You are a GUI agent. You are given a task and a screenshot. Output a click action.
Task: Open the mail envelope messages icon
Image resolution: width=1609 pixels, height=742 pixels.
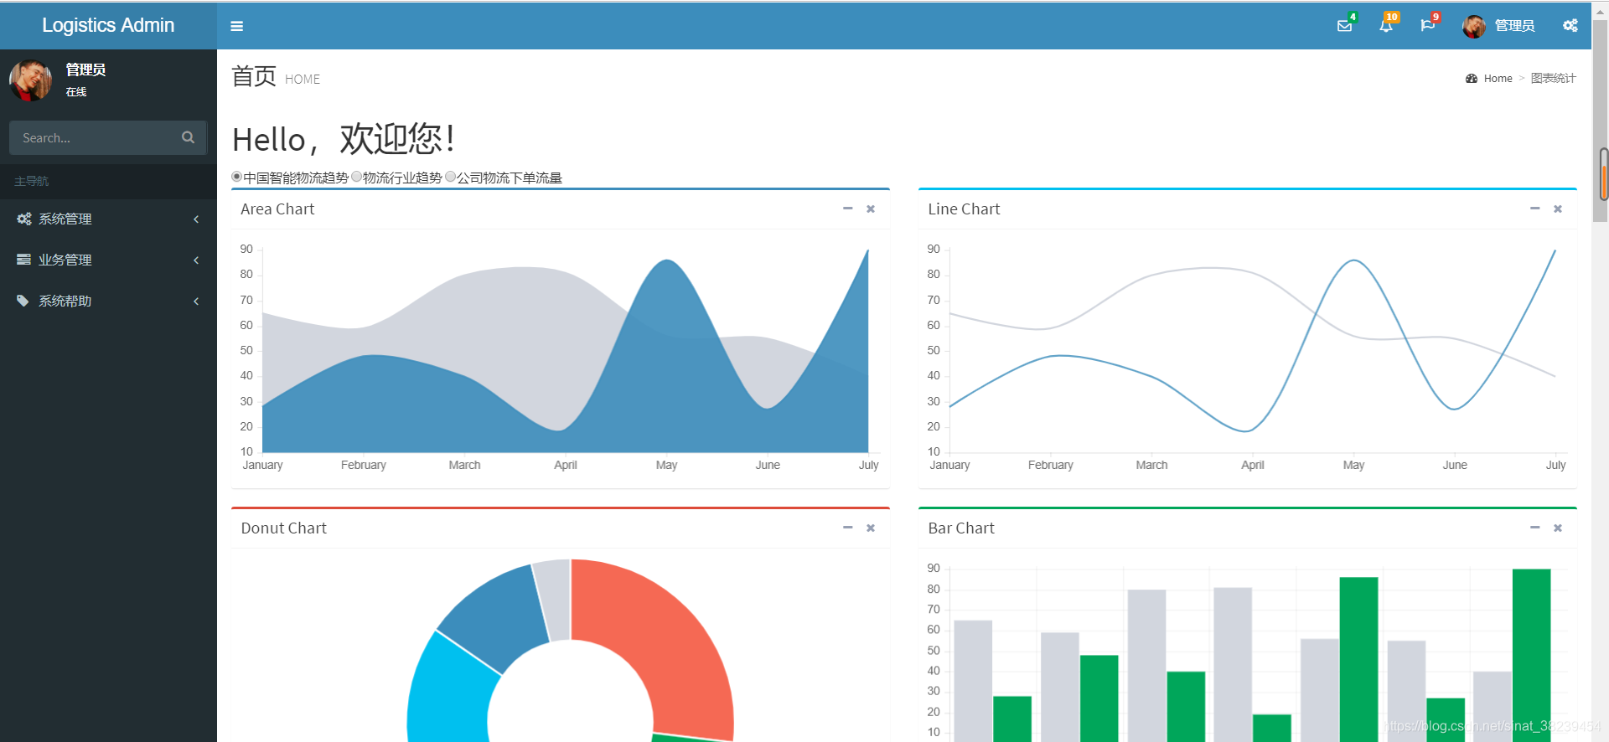coord(1344,26)
